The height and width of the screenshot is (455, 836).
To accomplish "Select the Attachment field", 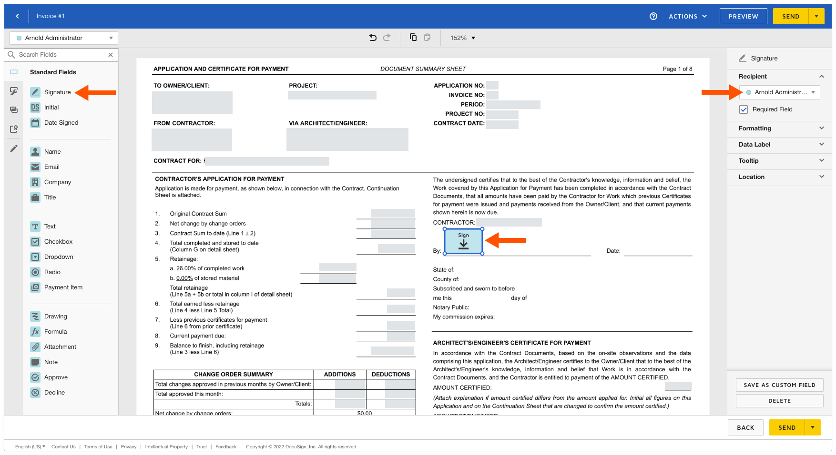I will [53, 347].
